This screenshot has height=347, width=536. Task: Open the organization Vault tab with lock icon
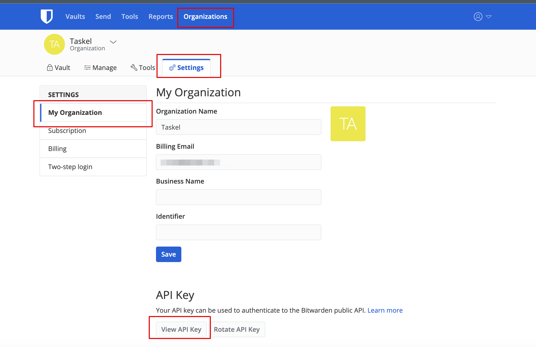click(x=58, y=68)
